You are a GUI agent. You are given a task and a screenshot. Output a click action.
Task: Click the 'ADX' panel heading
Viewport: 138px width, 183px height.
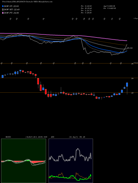pyautogui.click(x=53, y=137)
